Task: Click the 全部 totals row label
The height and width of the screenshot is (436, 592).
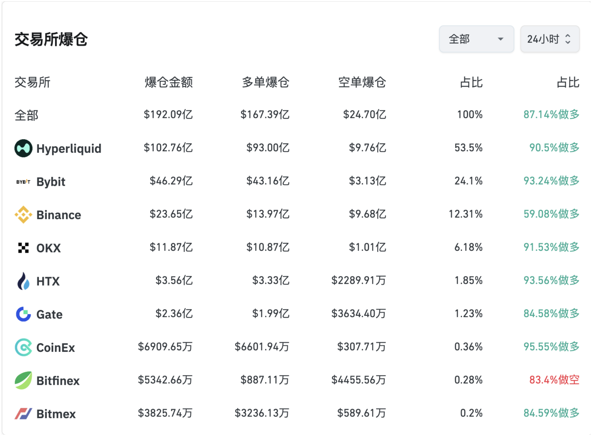Action: 26,115
